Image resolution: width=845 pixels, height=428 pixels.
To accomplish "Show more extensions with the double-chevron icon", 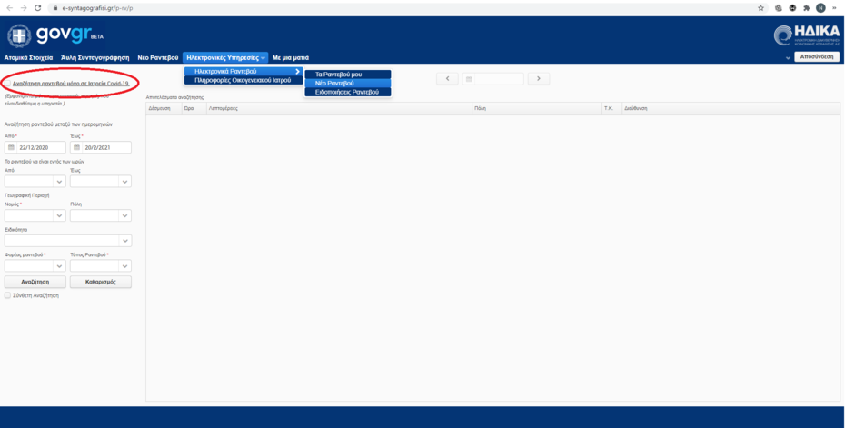I will (835, 8).
